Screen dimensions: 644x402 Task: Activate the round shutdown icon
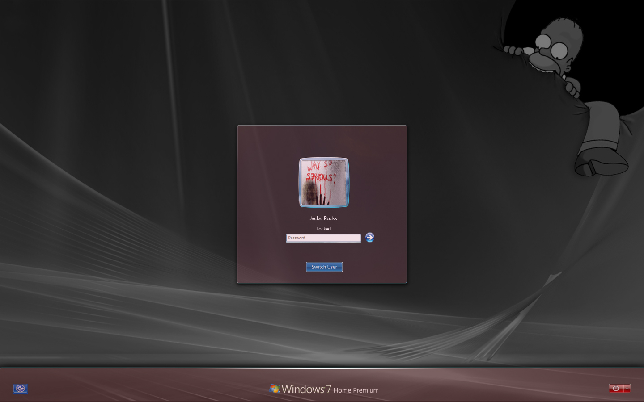tap(616, 388)
